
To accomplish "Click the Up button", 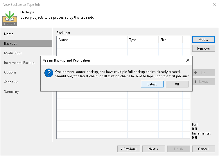I will click(204, 73).
